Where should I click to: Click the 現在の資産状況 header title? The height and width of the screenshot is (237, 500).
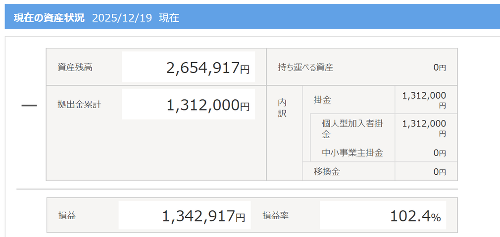click(x=49, y=18)
